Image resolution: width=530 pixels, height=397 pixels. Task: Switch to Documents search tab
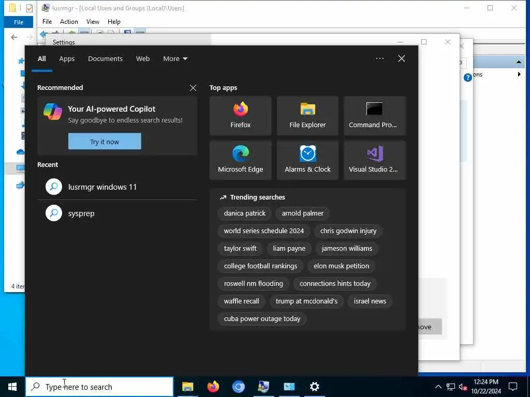click(x=105, y=59)
